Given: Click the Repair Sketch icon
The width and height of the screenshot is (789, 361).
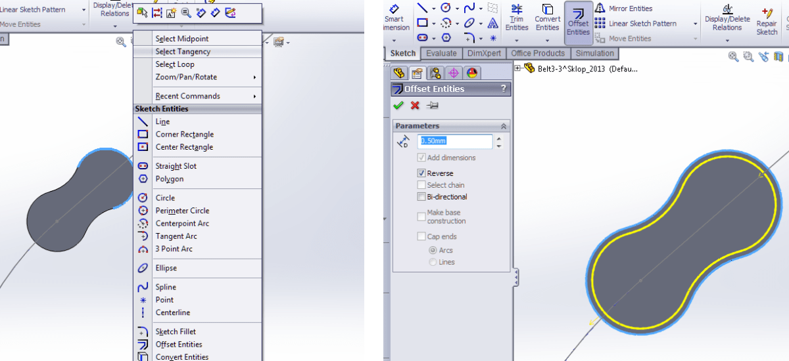Looking at the screenshot, I should [x=767, y=21].
